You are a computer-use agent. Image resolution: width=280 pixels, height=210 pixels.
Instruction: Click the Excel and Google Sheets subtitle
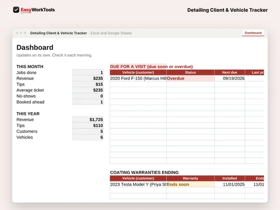[111, 33]
